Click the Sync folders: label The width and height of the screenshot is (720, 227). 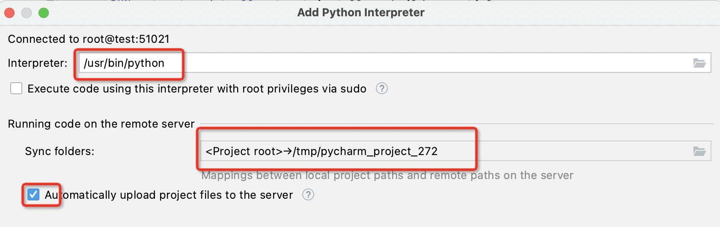(60, 151)
